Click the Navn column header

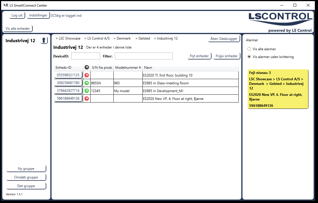pyautogui.click(x=191, y=67)
